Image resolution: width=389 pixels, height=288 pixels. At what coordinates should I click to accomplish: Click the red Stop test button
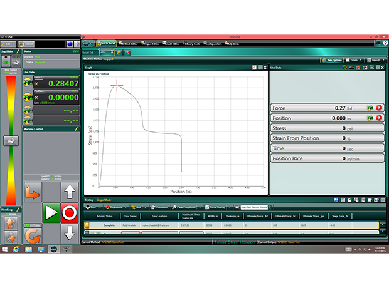[70, 213]
